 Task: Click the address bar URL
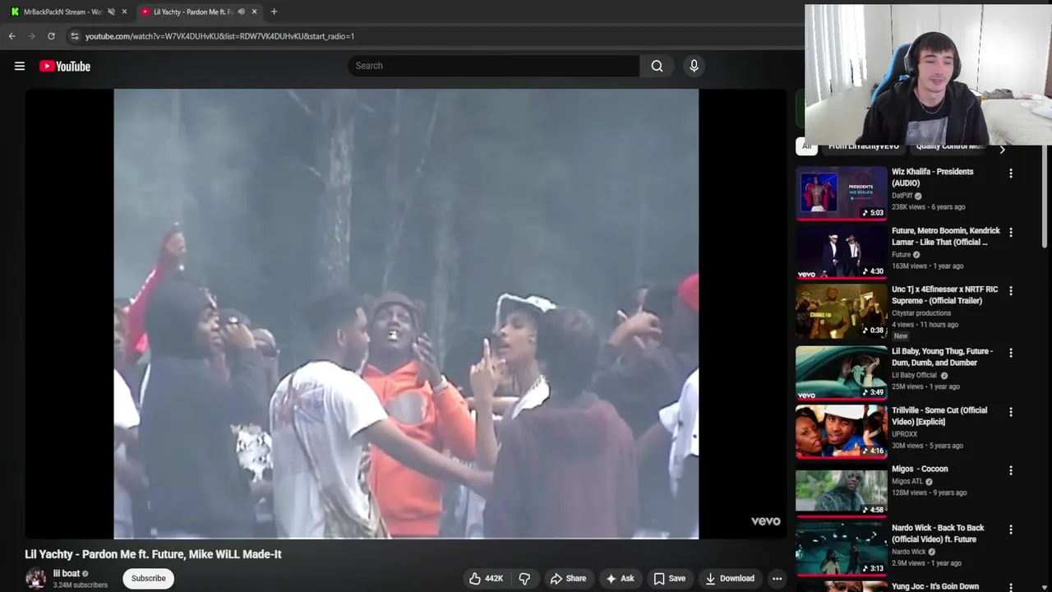point(219,36)
